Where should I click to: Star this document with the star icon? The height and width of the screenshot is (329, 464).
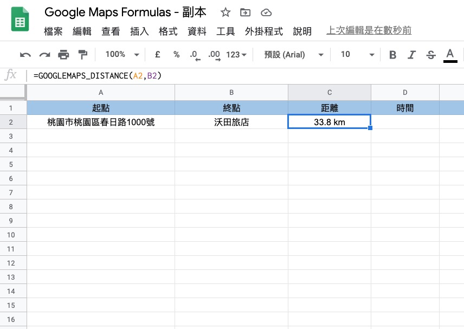coord(225,12)
